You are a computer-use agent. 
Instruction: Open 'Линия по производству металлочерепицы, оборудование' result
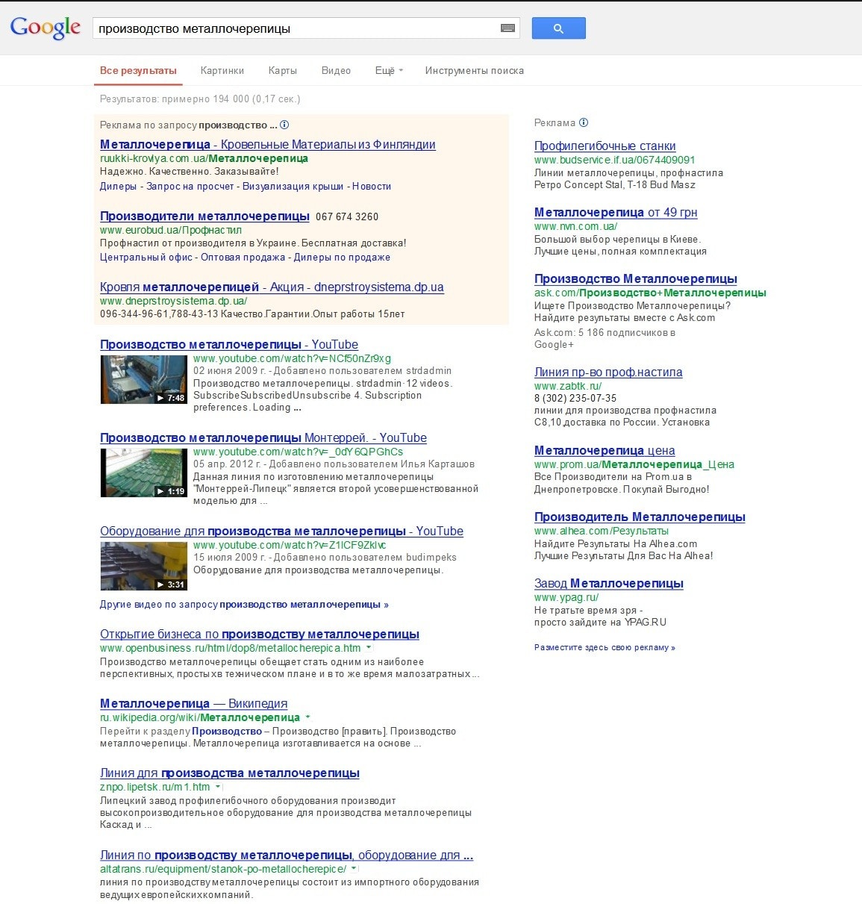click(x=287, y=855)
